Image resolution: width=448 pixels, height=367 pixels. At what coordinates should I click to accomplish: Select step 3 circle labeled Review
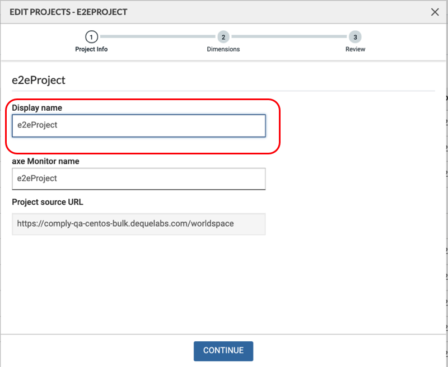(355, 36)
